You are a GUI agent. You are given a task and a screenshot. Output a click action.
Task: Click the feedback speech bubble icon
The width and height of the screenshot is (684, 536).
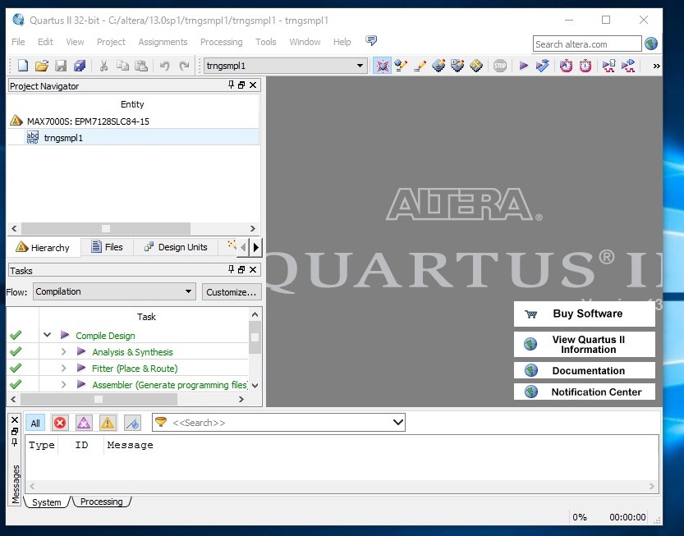point(371,40)
